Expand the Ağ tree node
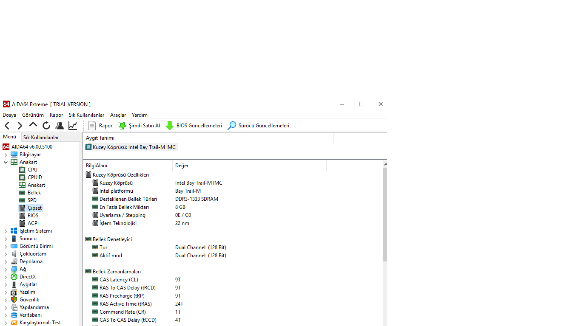The image size is (581, 326). 6,269
